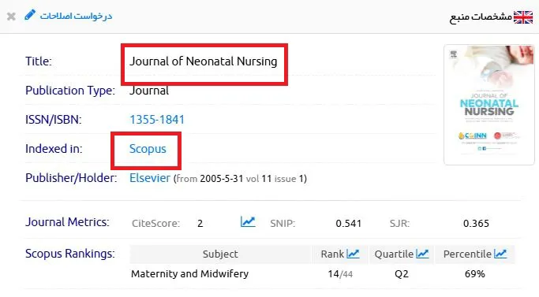
Task: Click the Rank column chart icon
Action: tap(353, 254)
